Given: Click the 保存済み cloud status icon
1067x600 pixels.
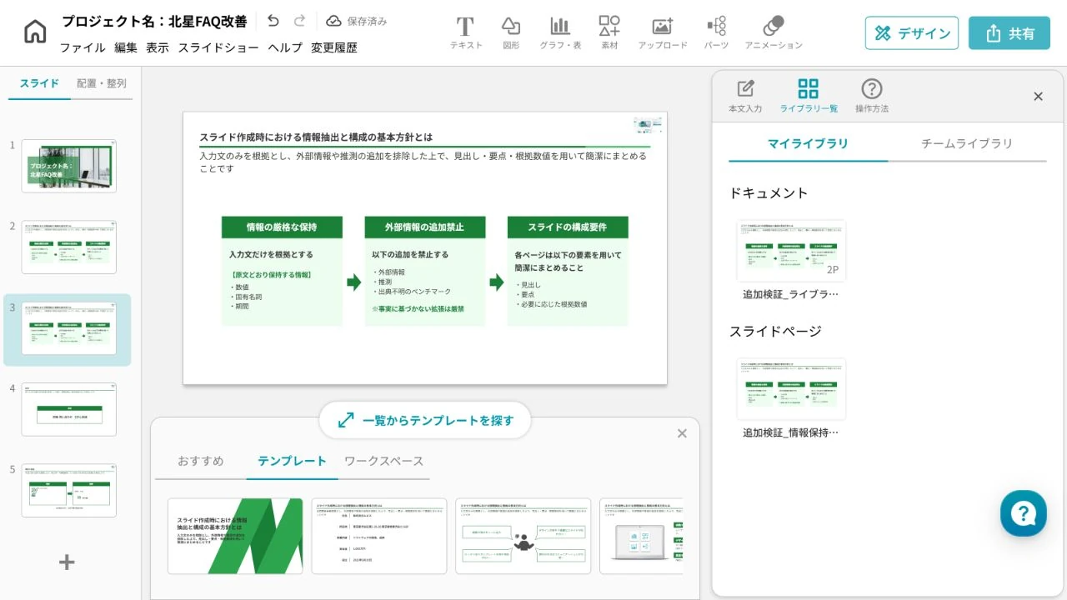Looking at the screenshot, I should point(333,21).
